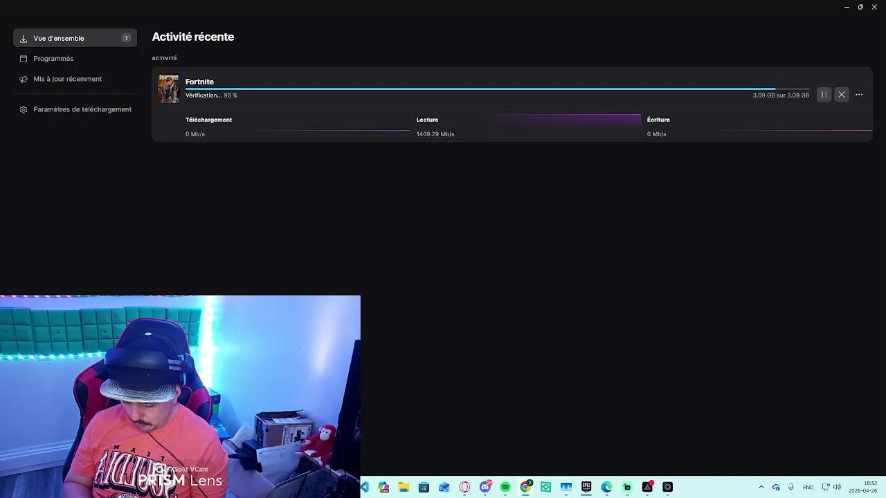This screenshot has height=498, width=886.
Task: Click the 'Vérification... 95 %' status text
Action: (211, 95)
